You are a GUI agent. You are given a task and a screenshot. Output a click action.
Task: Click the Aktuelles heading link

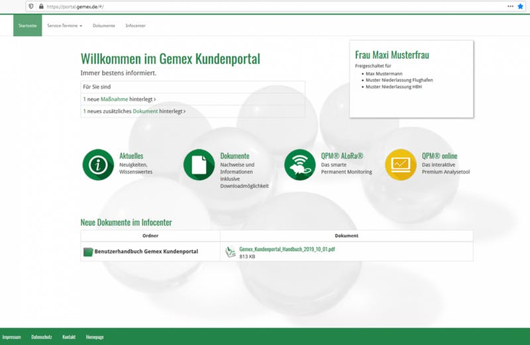click(x=131, y=156)
